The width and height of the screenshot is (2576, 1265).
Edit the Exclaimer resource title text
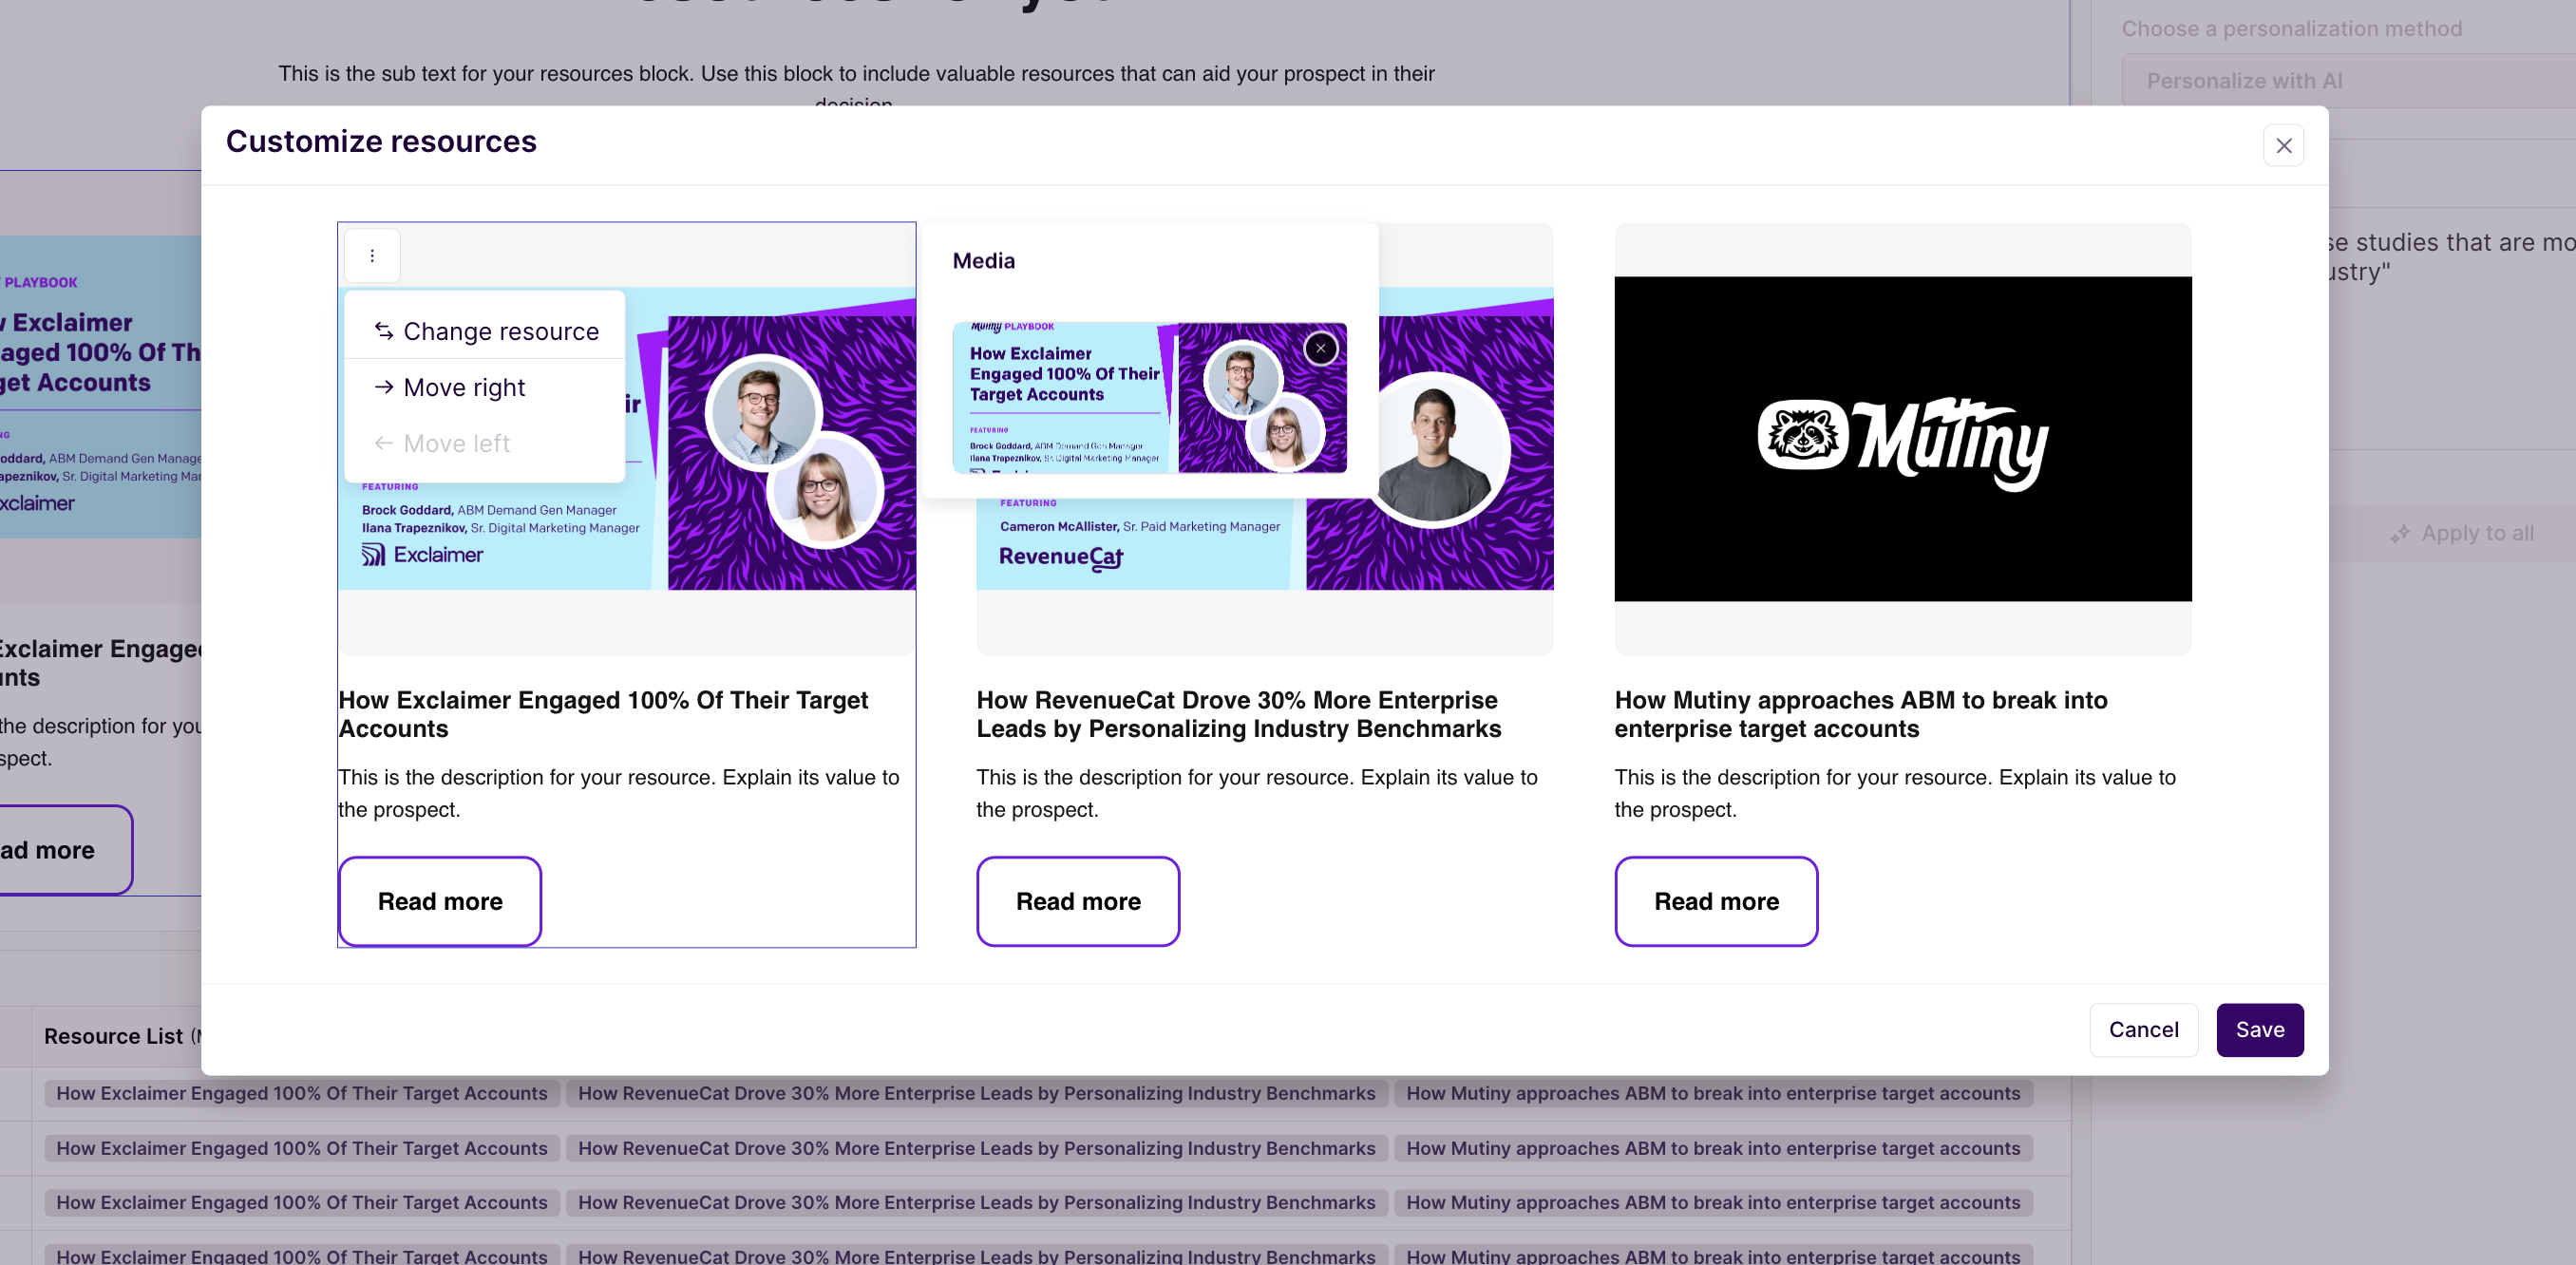click(x=603, y=714)
